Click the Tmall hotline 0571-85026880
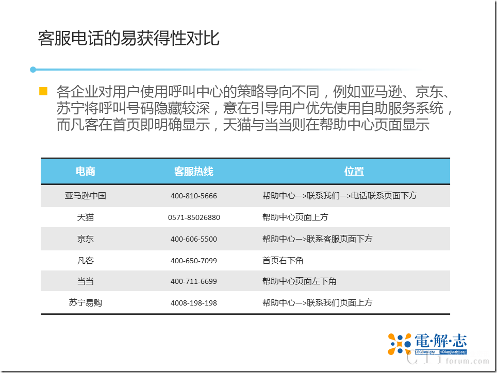This screenshot has width=497, height=373. pos(194,217)
